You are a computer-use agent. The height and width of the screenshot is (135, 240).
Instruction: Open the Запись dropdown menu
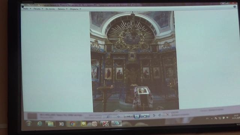63,9
